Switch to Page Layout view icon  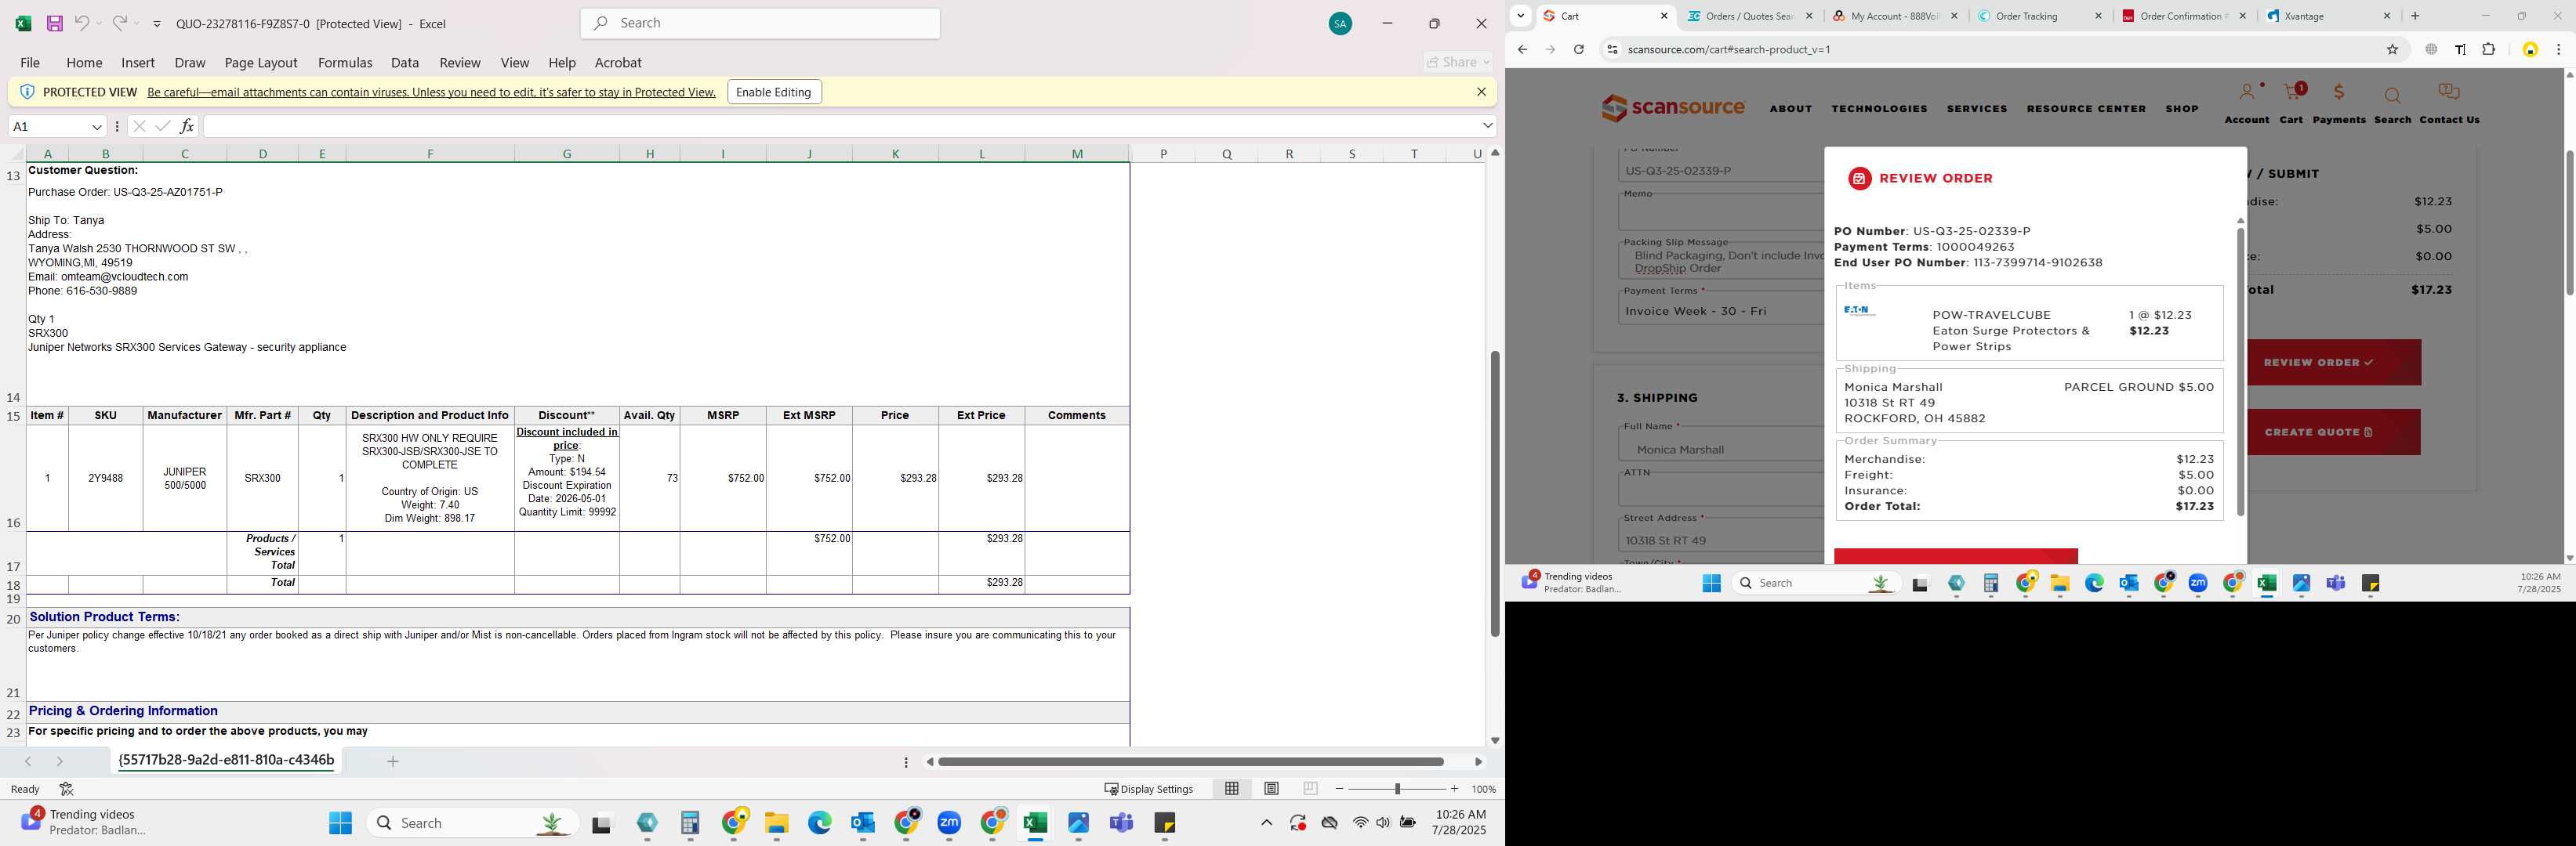click(1271, 789)
